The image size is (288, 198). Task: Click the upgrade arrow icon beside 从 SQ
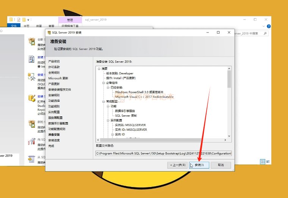(31, 159)
